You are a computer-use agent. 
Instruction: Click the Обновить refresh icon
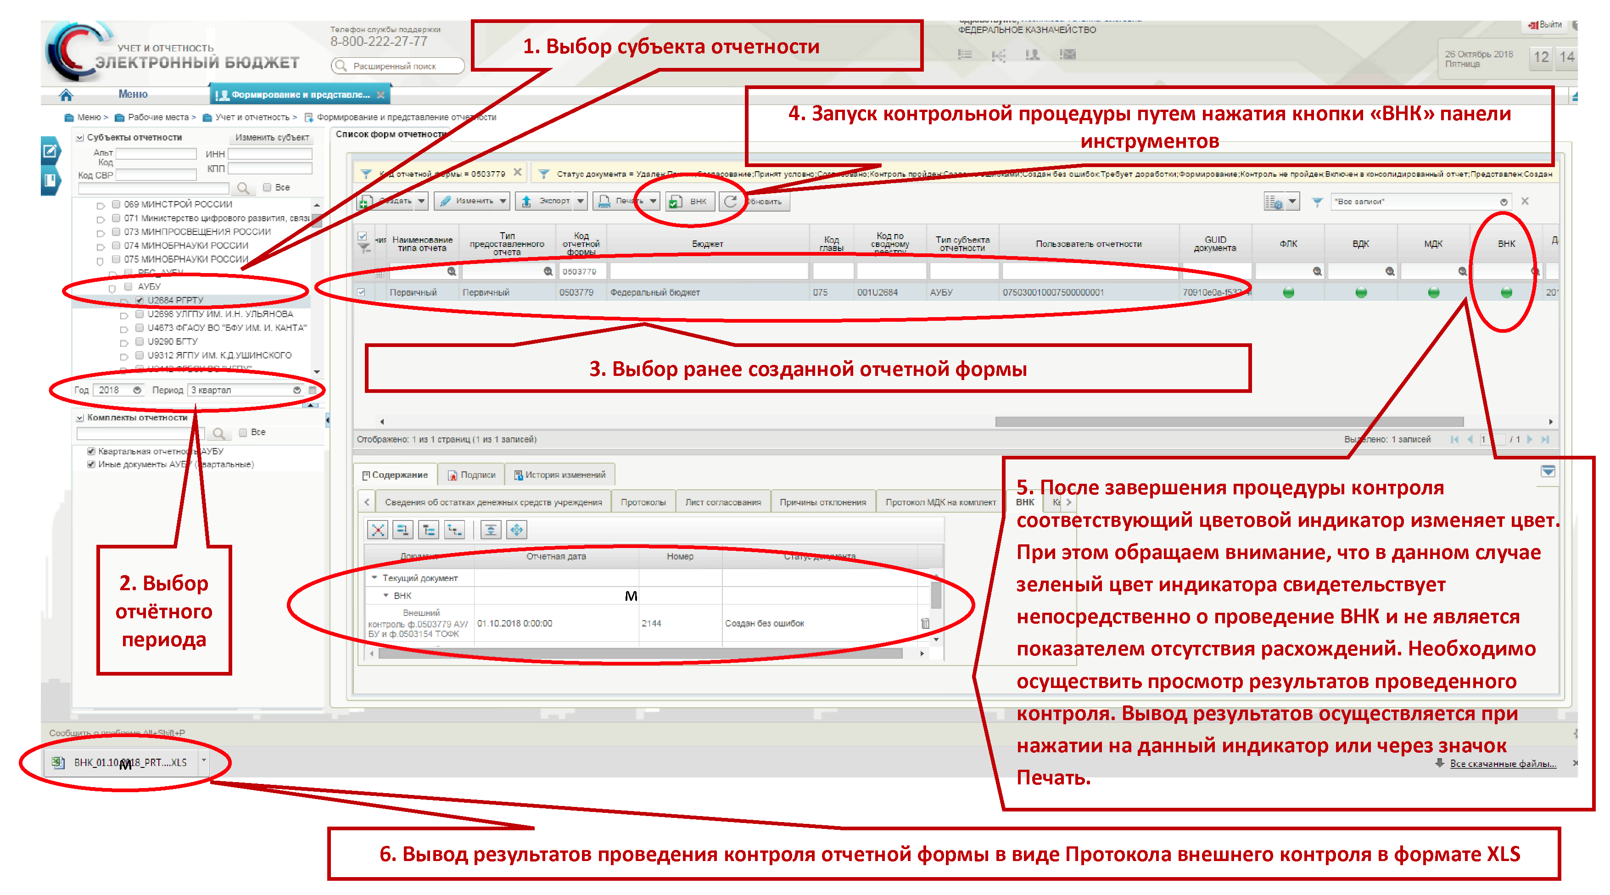(x=731, y=201)
